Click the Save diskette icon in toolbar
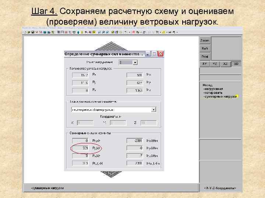Screen dimensions: 265x198 point(33,32)
